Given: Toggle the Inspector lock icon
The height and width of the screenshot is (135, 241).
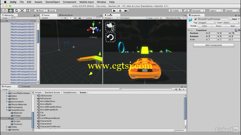Looking at the screenshot, I should (x=236, y=15).
